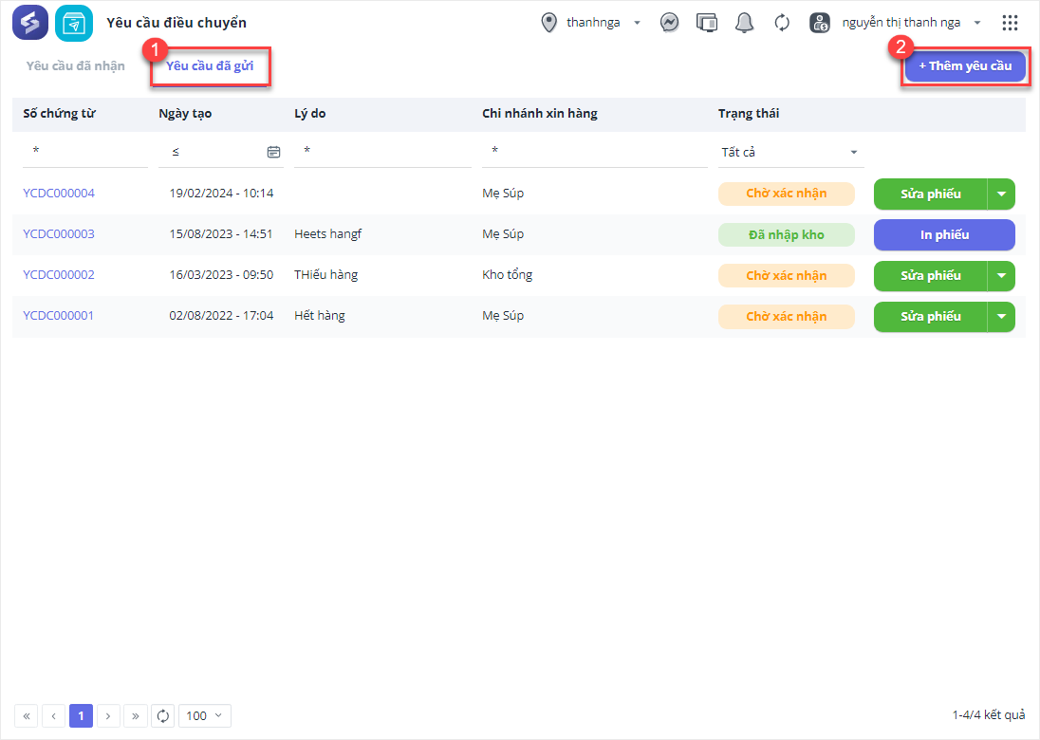The image size is (1040, 740).
Task: Click the sync refresh icon in header
Action: (x=782, y=23)
